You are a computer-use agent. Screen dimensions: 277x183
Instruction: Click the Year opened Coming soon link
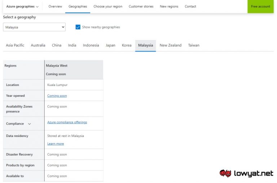click(57, 96)
